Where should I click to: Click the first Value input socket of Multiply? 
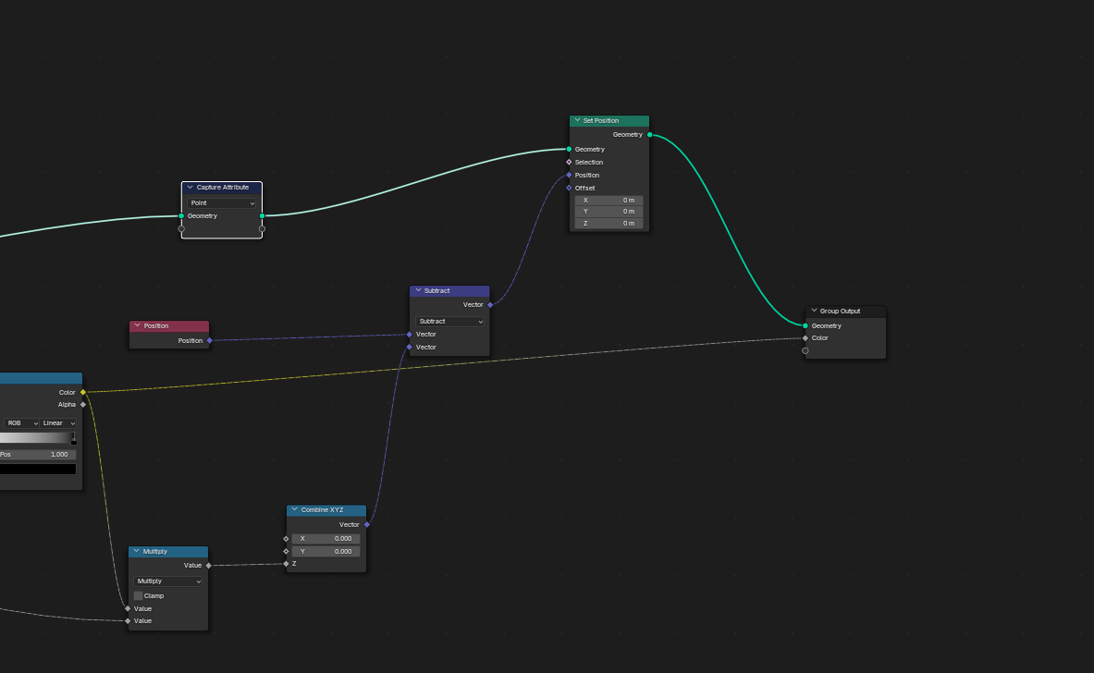click(x=128, y=609)
